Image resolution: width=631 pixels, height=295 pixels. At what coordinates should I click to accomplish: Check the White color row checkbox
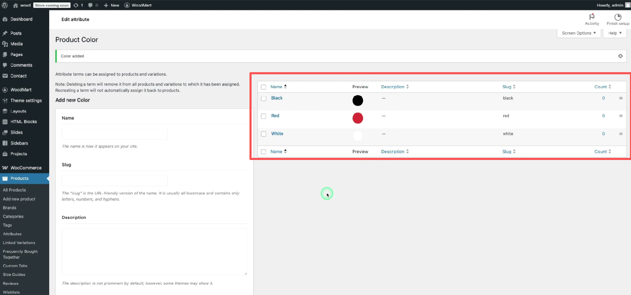(x=263, y=134)
